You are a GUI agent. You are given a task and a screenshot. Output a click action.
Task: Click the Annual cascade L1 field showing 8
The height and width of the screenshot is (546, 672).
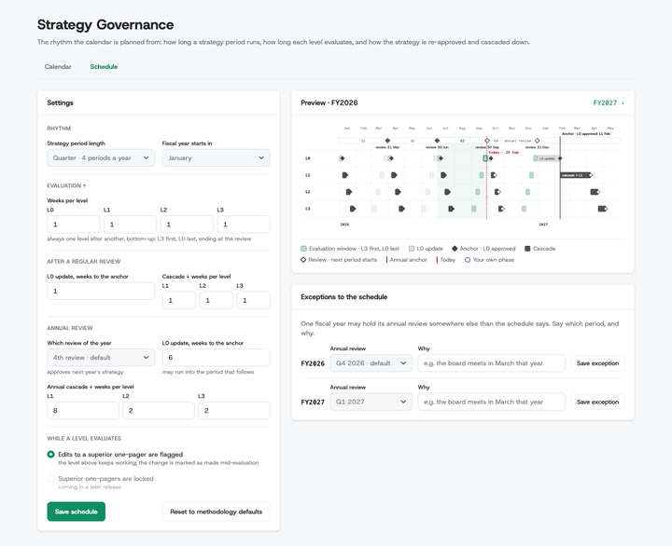[83, 410]
